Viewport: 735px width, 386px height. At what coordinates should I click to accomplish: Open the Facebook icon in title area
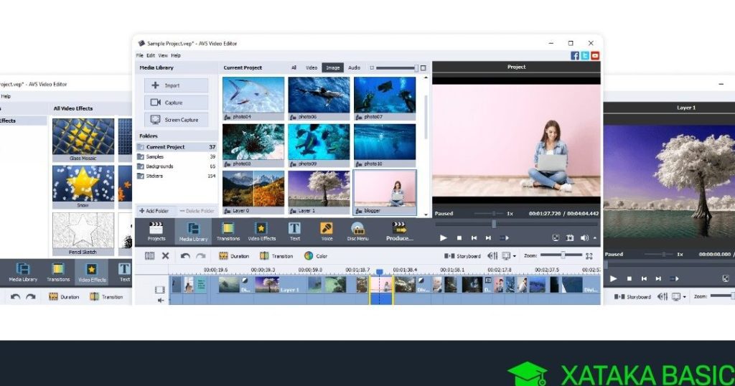575,55
